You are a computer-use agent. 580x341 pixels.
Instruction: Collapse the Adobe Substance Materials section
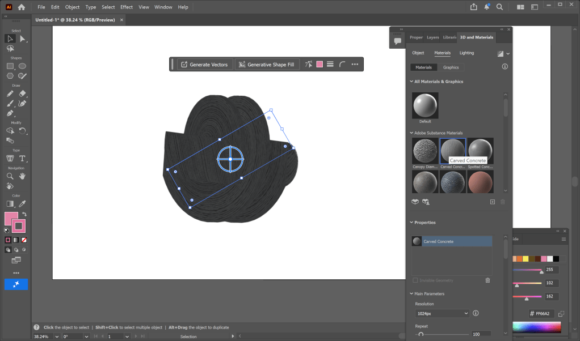[x=411, y=133]
